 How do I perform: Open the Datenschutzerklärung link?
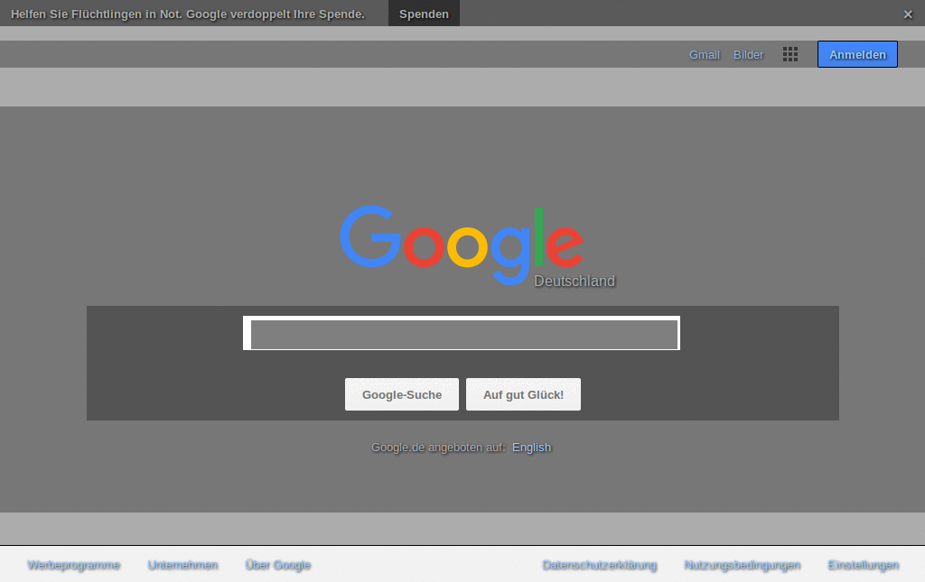(x=600, y=565)
